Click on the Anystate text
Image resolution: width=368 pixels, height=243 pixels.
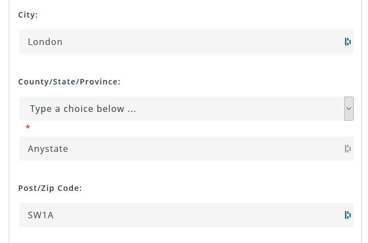coord(48,149)
